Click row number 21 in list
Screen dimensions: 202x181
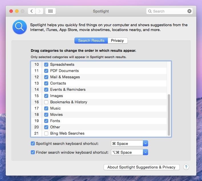37,133
